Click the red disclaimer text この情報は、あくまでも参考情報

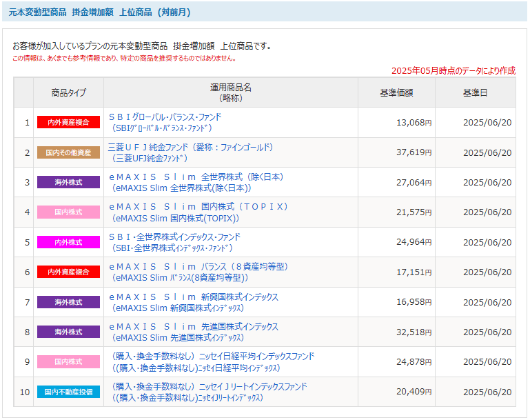coord(124,58)
